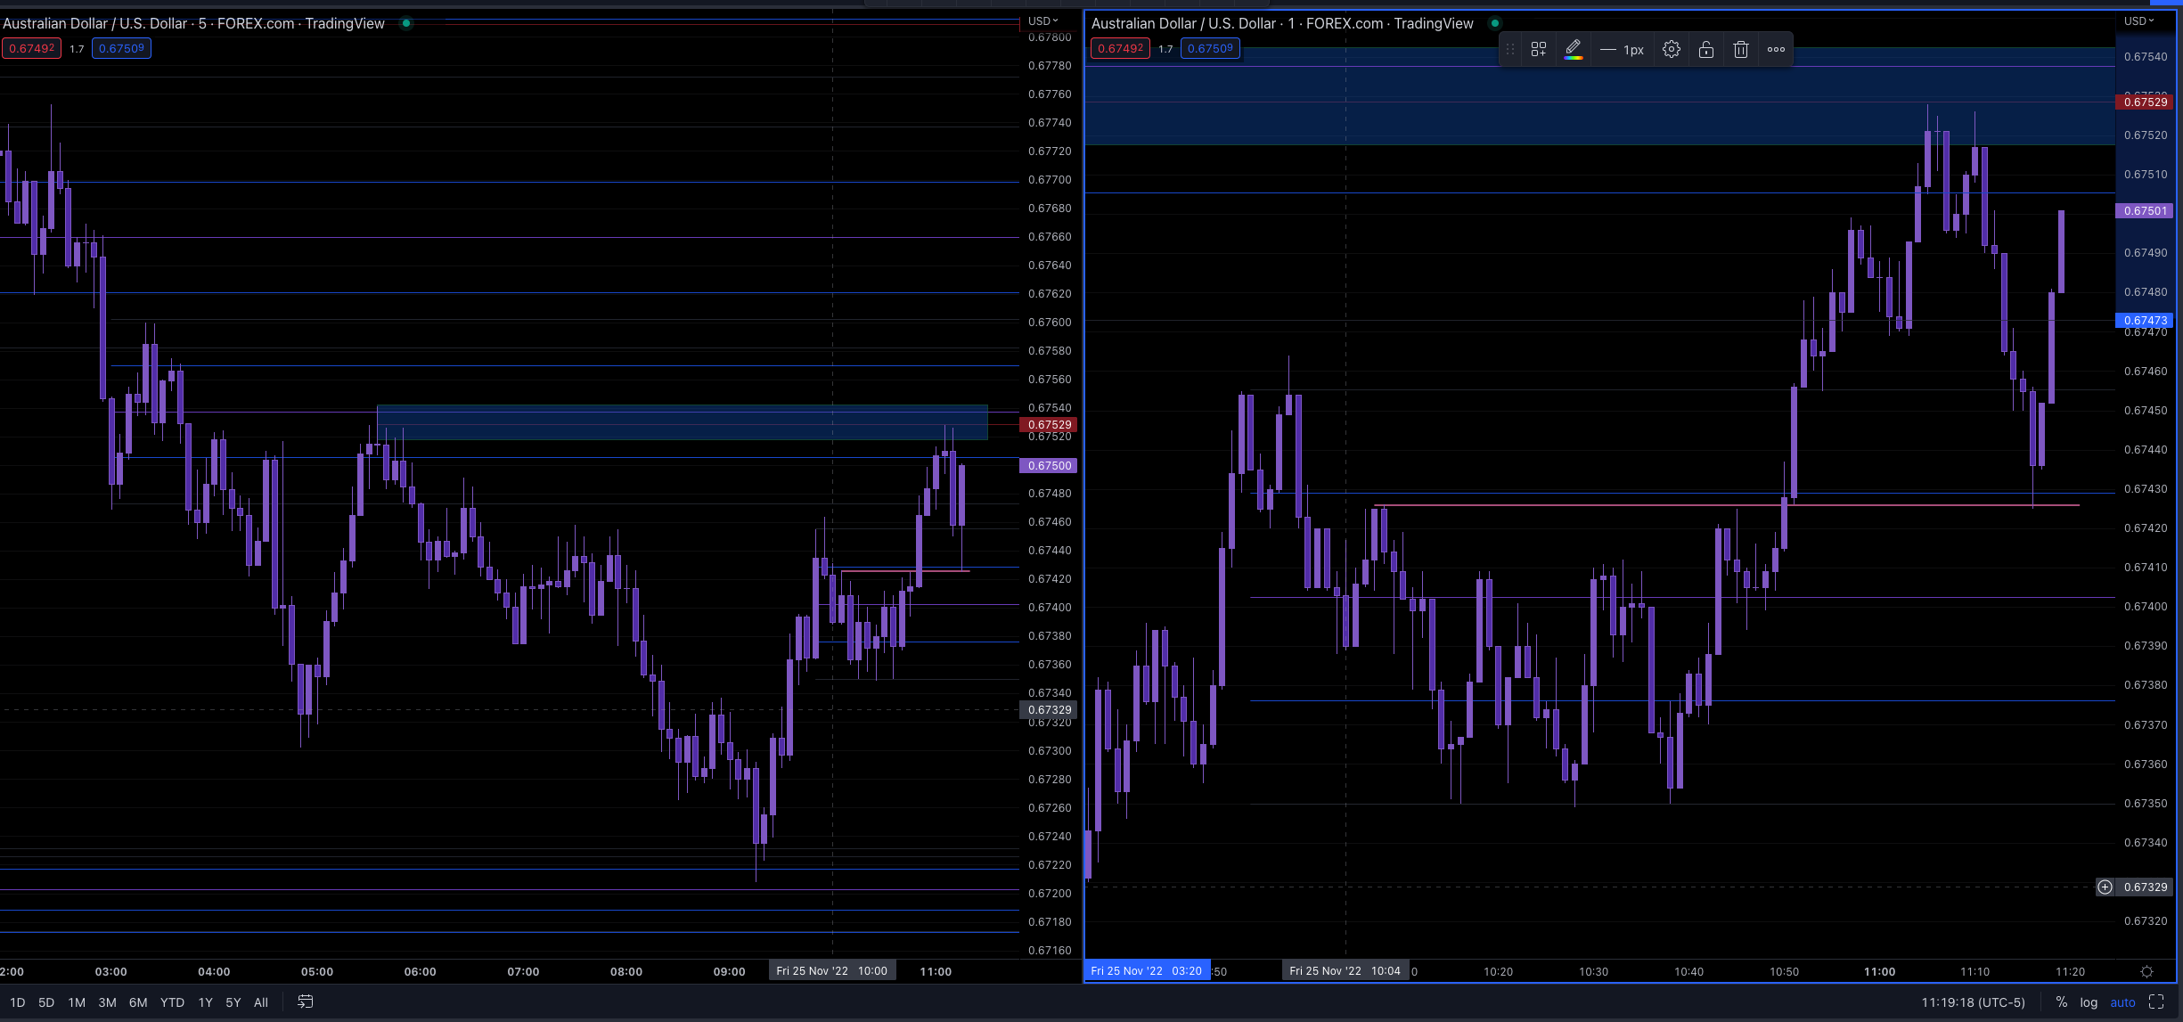The image size is (2183, 1022).
Task: Open the go-to-date calendar icon
Action: tap(305, 1002)
